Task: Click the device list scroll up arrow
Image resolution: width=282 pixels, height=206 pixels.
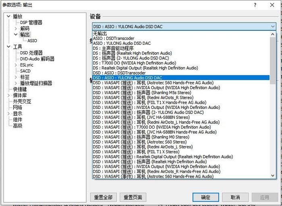Action: click(x=273, y=34)
